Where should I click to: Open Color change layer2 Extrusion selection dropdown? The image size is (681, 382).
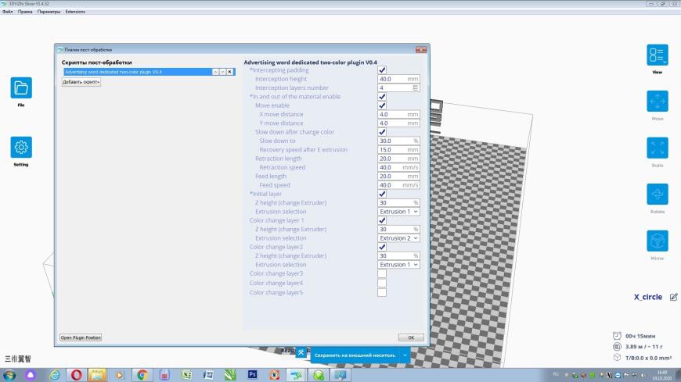pos(398,265)
